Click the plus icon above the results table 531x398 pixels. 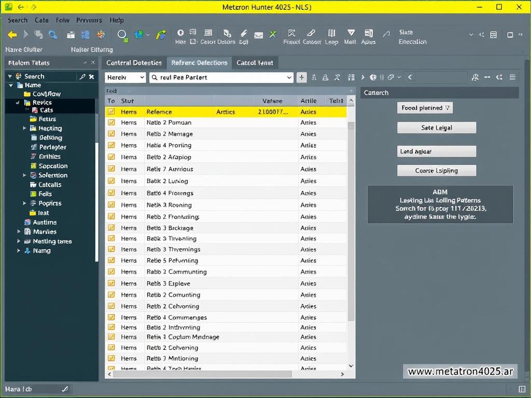(301, 77)
